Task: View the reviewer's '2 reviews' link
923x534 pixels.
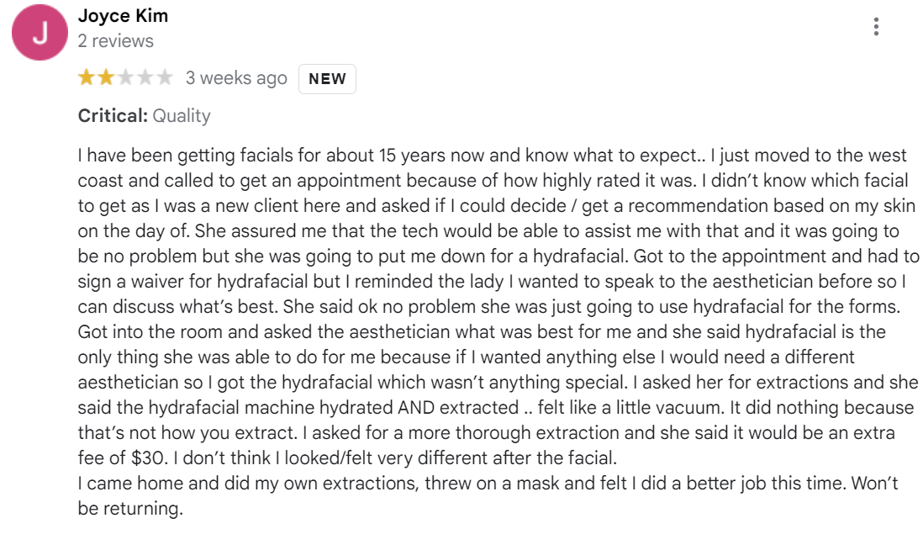Action: pyautogui.click(x=115, y=41)
